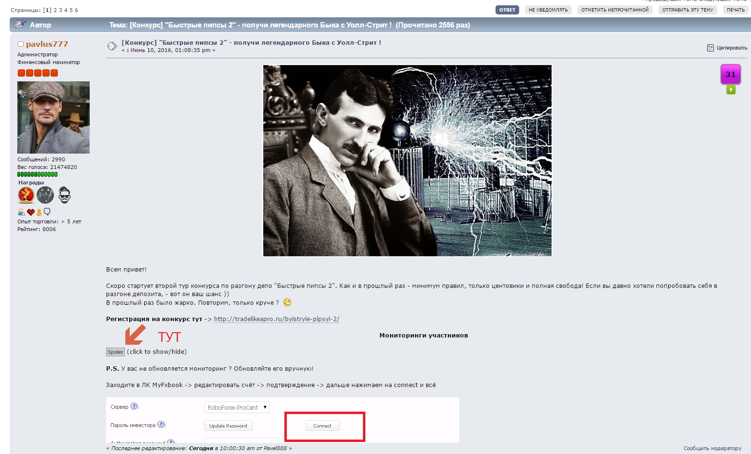Click the candlestick chart award badge
This screenshot has height=454, width=751.
pos(45,195)
